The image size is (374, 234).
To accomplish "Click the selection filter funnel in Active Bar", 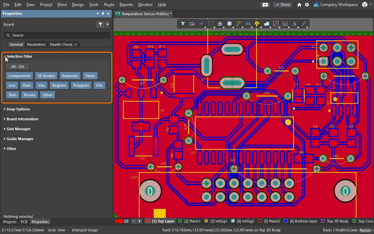I will [183, 24].
